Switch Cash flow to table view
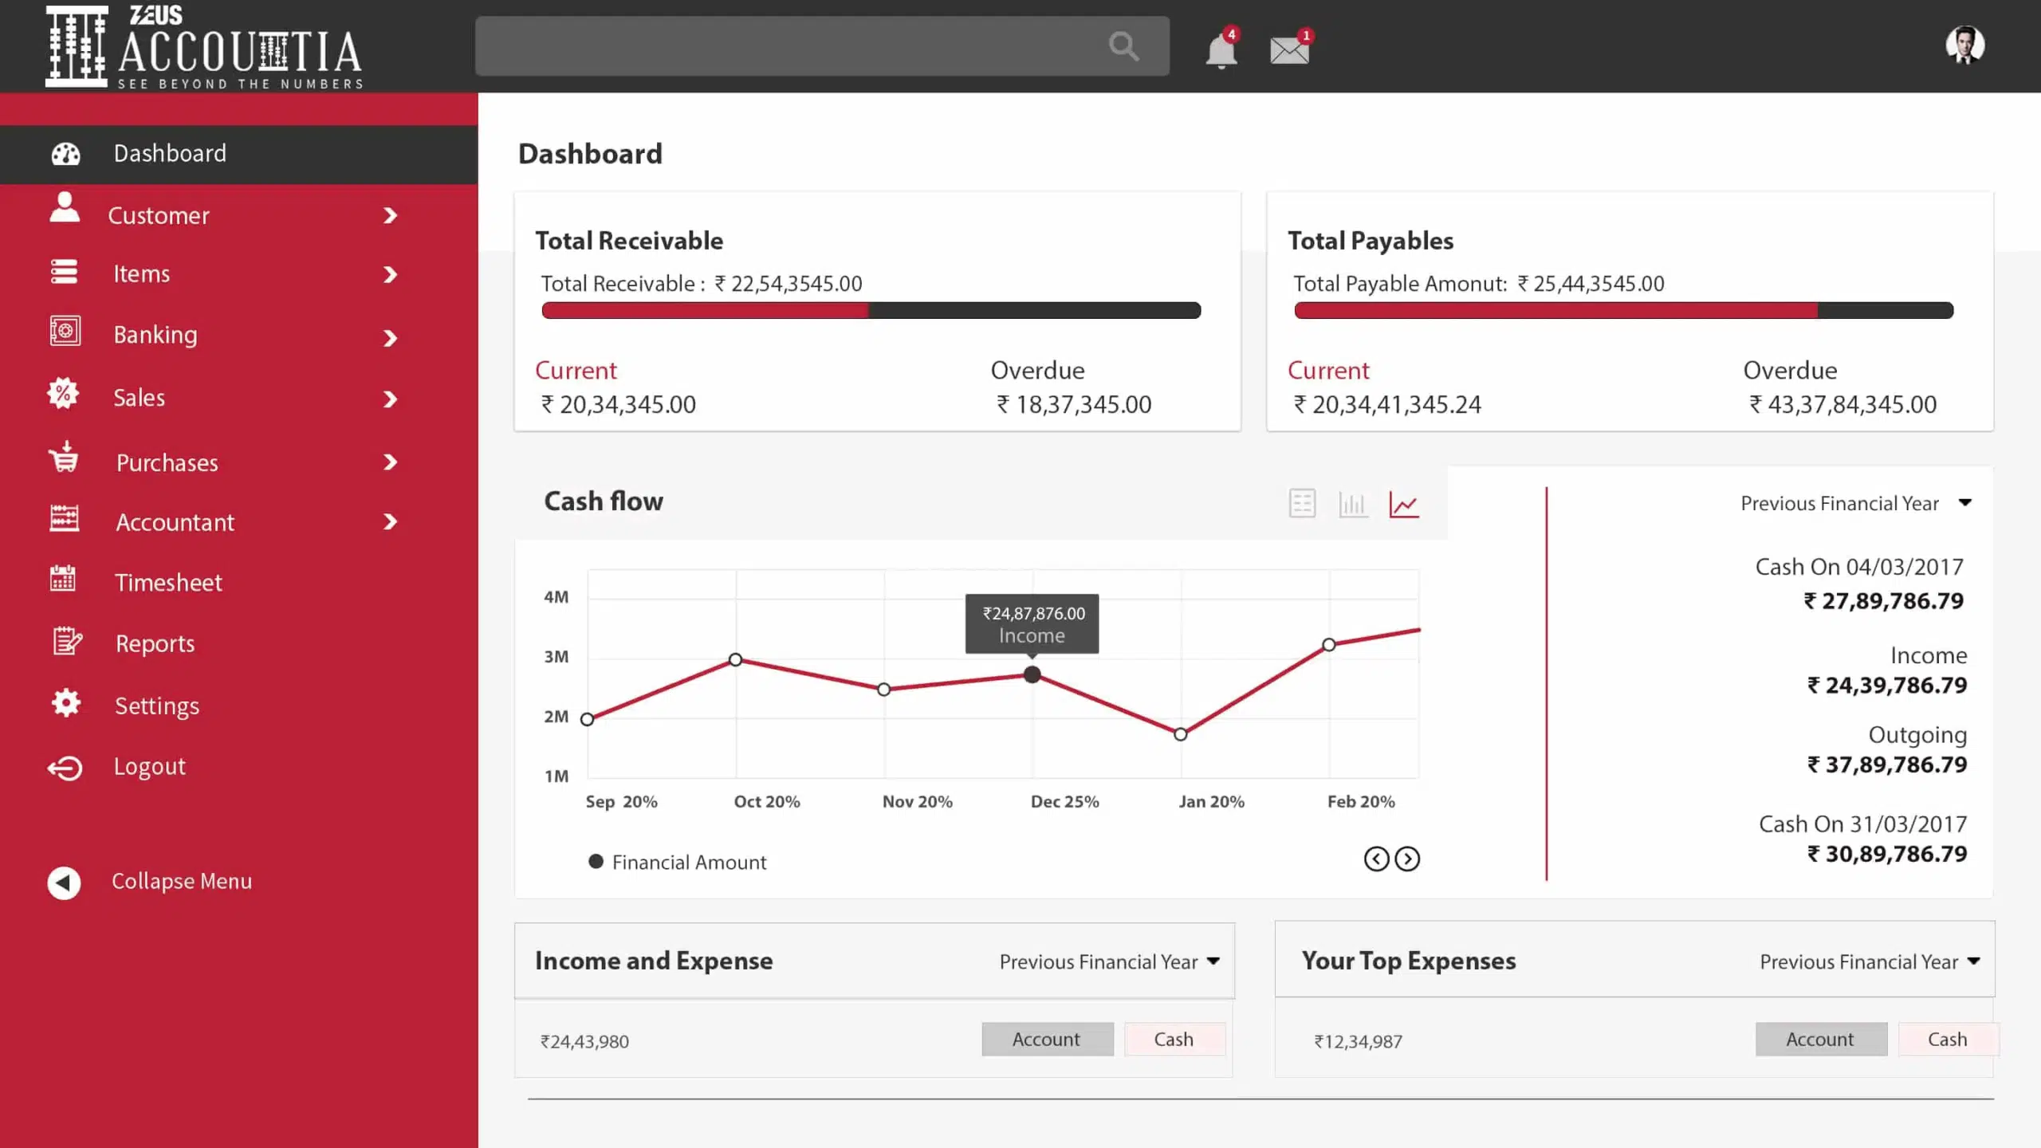This screenshot has width=2041, height=1148. coord(1302,503)
